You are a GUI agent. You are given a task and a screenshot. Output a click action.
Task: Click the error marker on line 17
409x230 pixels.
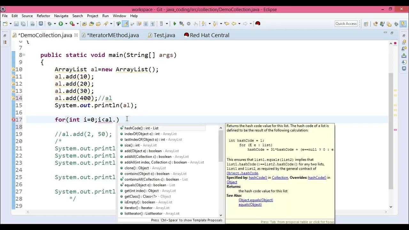coord(13,120)
